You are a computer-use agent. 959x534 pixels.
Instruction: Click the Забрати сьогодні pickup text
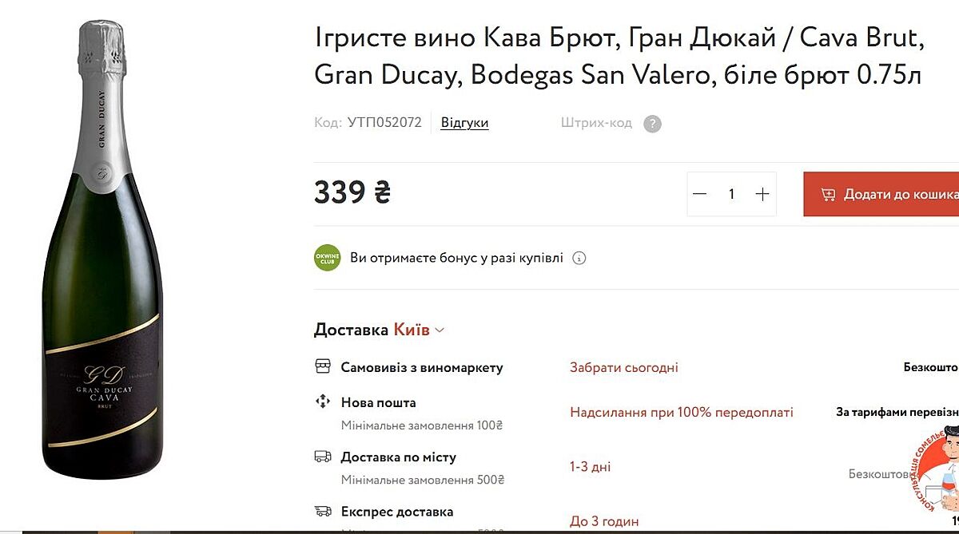point(623,368)
